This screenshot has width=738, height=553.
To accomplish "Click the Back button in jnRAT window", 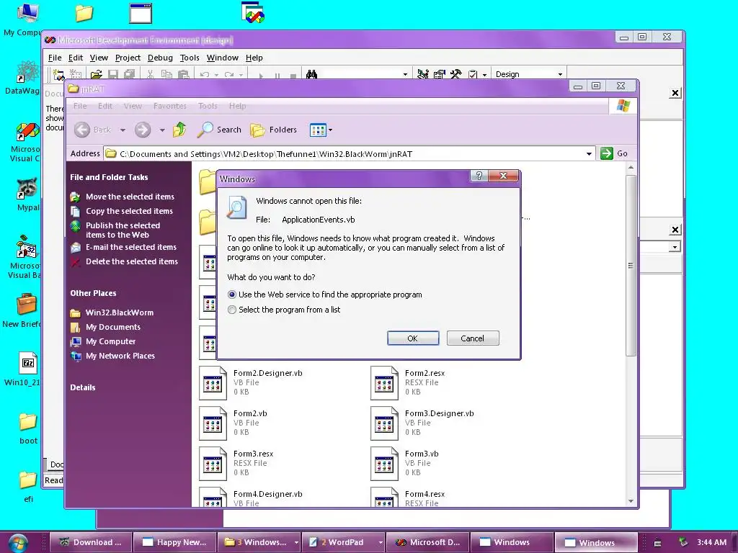I will [x=92, y=130].
